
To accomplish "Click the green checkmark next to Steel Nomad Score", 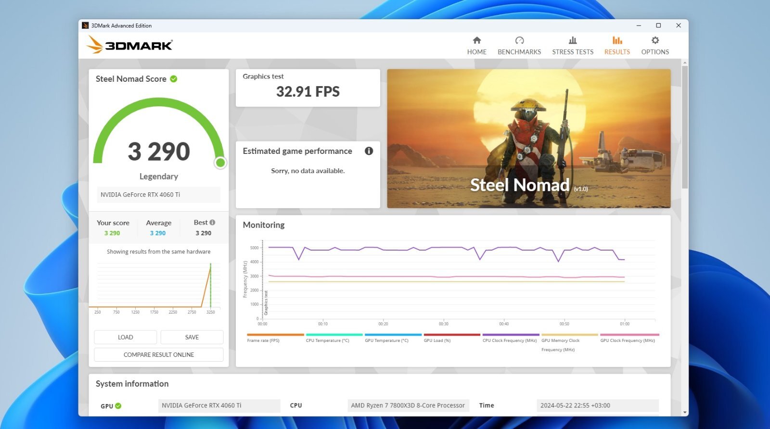I will pyautogui.click(x=174, y=79).
